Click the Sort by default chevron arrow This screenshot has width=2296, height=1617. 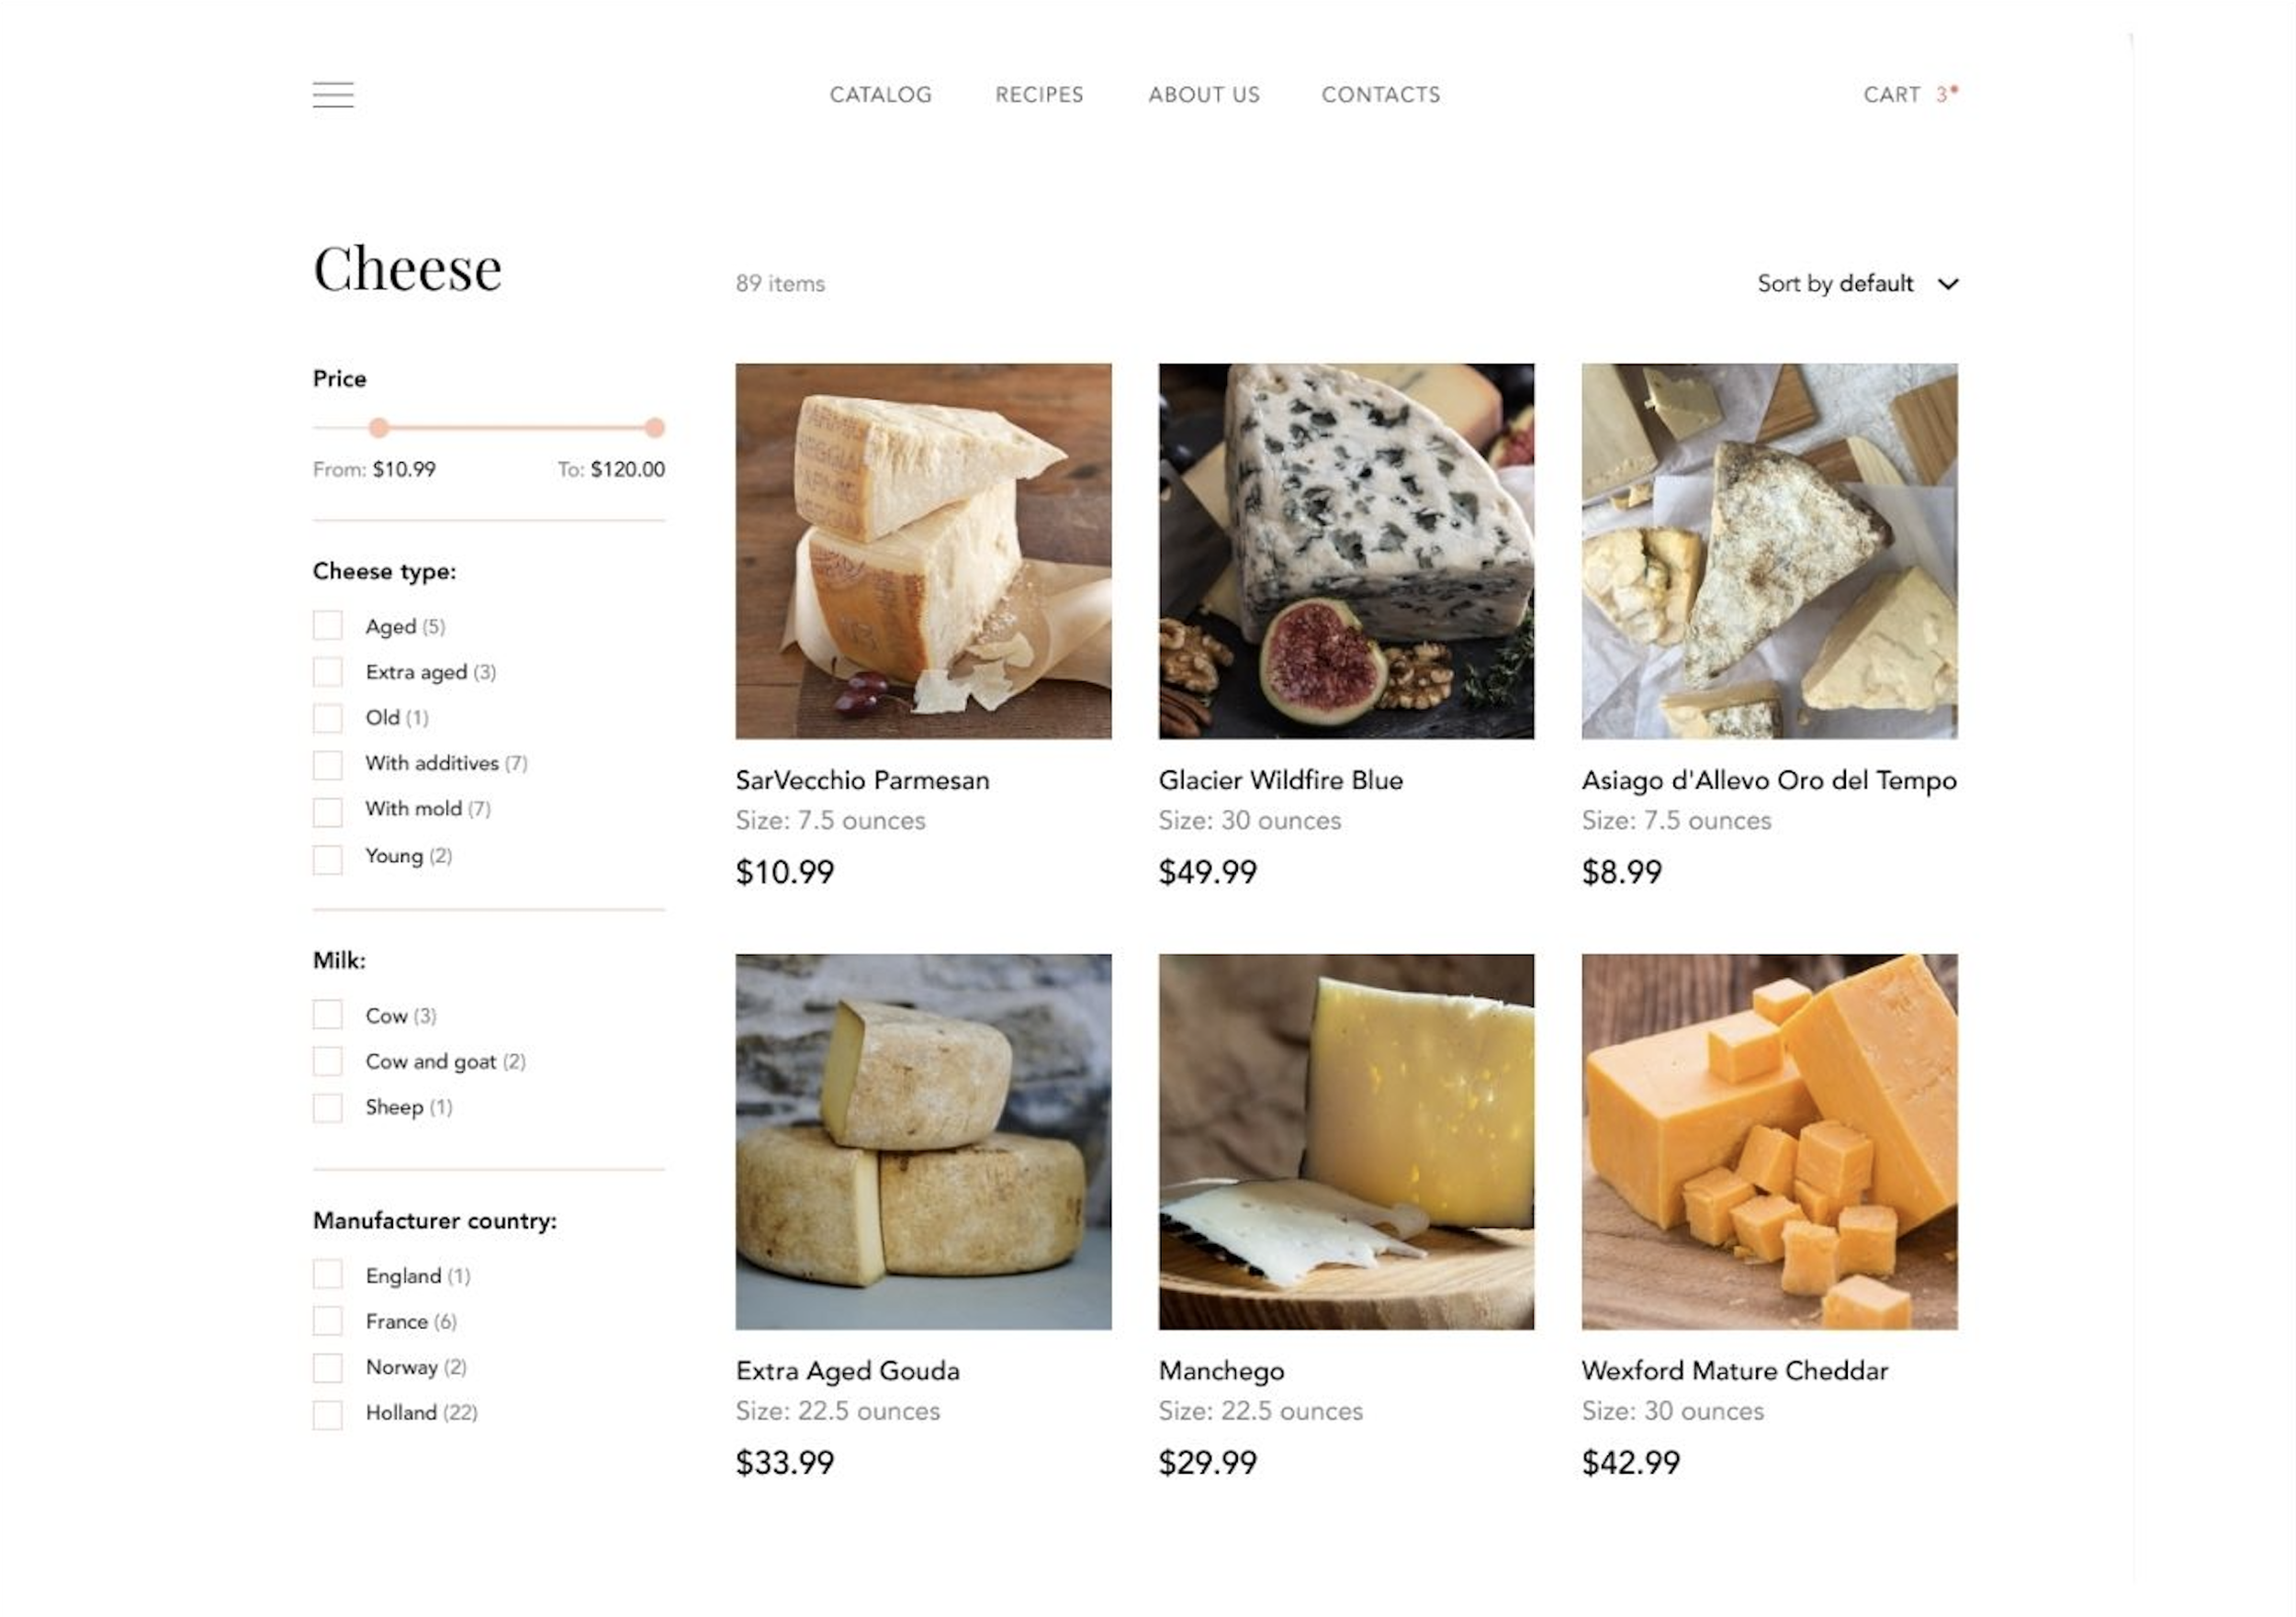click(x=1947, y=284)
